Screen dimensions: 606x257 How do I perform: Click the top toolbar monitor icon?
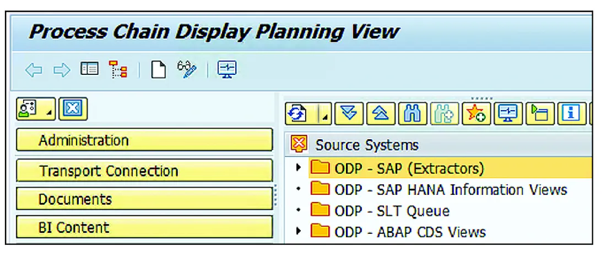[x=227, y=70]
